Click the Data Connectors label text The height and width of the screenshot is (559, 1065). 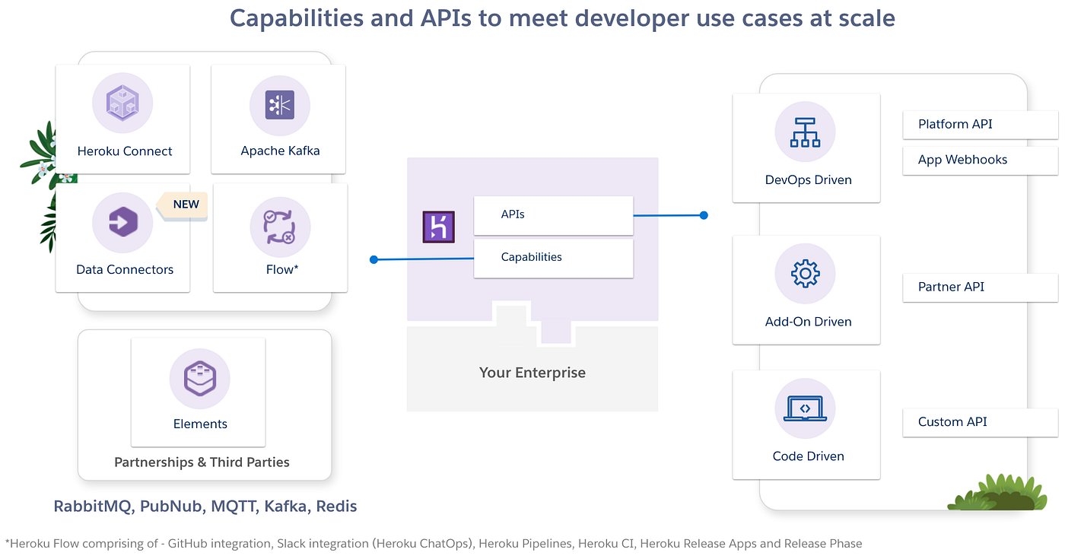pyautogui.click(x=125, y=270)
